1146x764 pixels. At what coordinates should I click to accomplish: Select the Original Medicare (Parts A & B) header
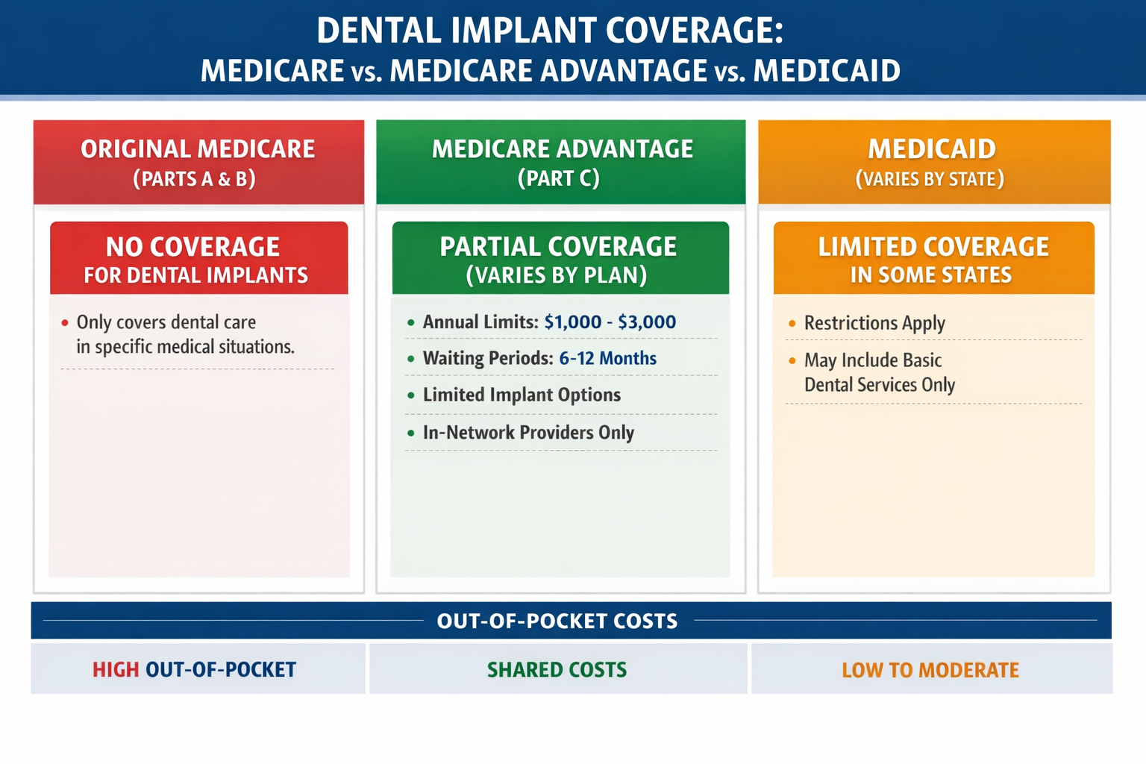tap(198, 162)
